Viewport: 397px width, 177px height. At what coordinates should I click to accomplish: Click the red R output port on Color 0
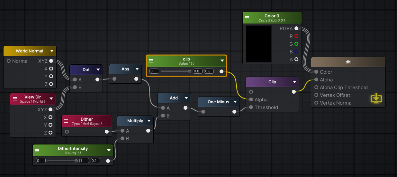click(x=296, y=36)
